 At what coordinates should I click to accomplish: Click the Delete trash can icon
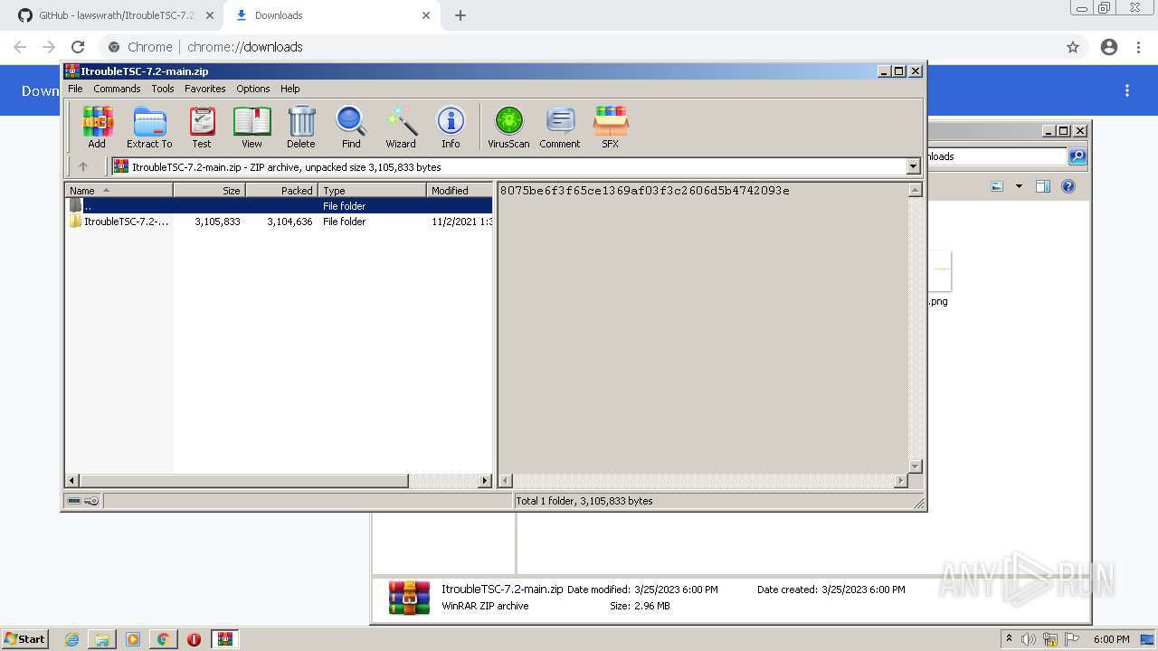pyautogui.click(x=301, y=127)
